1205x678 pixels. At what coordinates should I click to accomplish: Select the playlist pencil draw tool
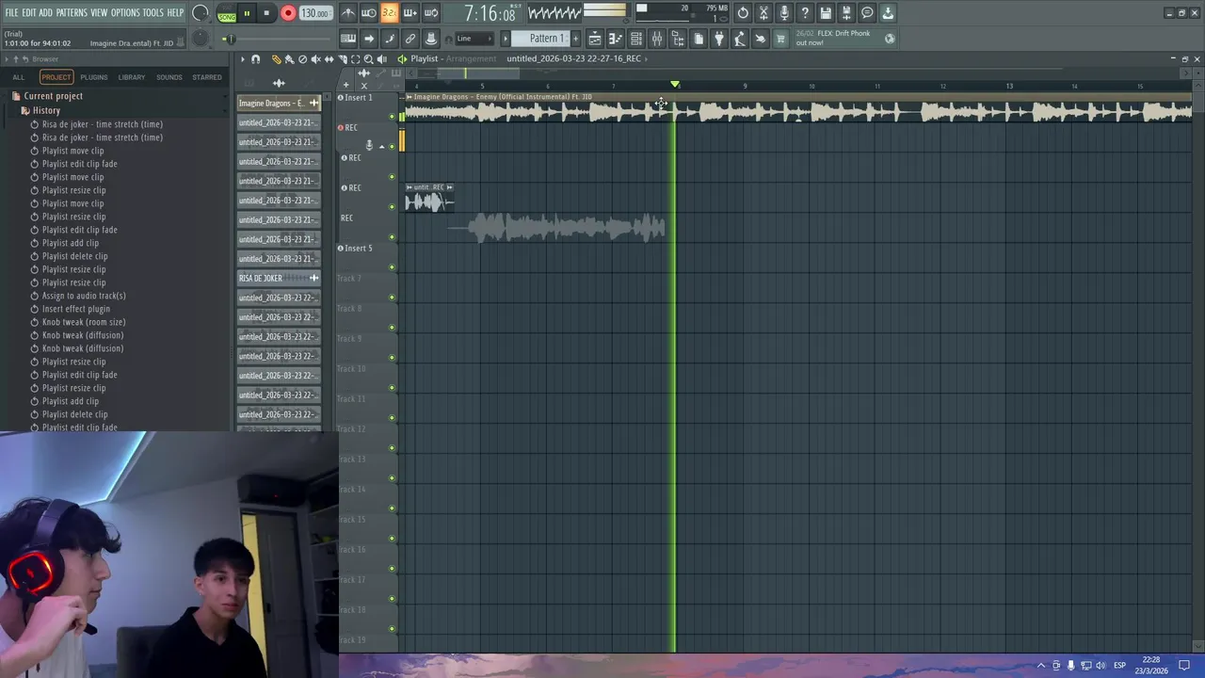click(x=276, y=59)
